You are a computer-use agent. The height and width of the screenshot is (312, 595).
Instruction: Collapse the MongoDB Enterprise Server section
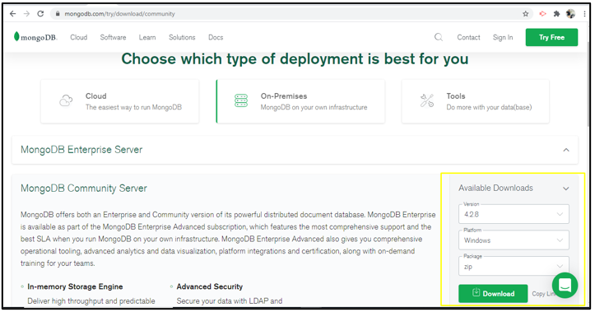click(565, 150)
